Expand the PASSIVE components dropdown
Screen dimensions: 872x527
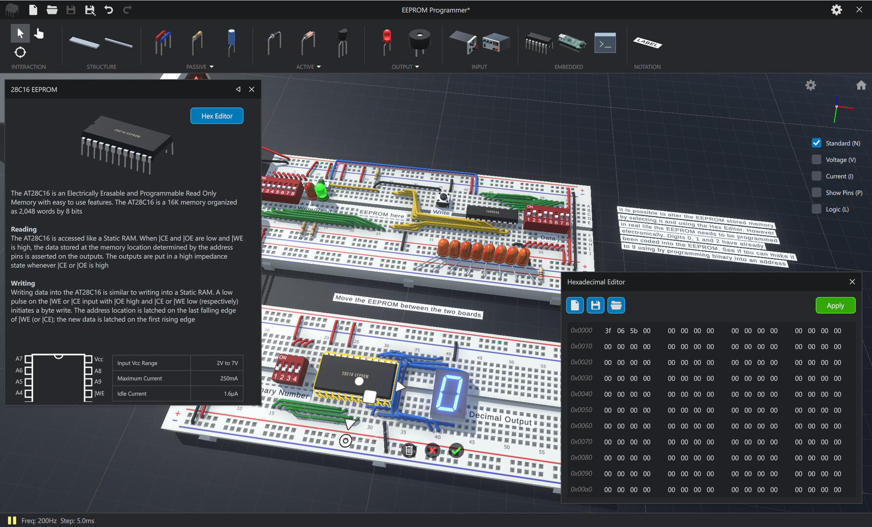212,67
